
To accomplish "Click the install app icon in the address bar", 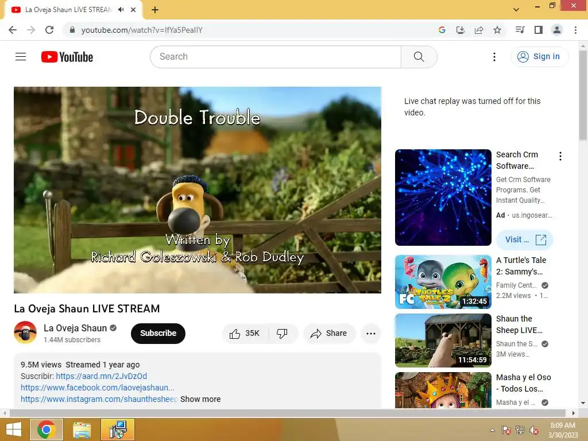I will click(460, 30).
